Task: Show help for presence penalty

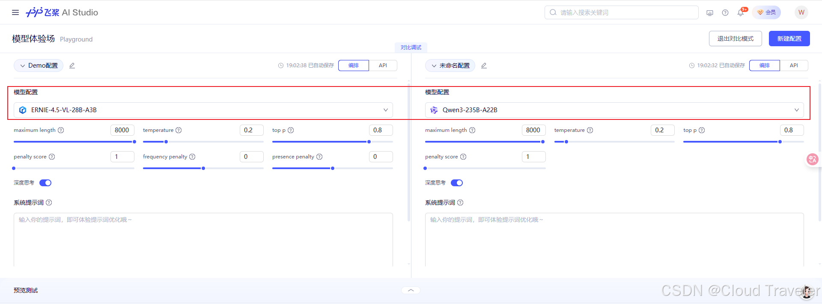Action: (319, 157)
